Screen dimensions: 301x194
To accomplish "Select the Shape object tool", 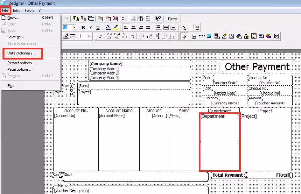I will pyautogui.click(x=239, y=36).
